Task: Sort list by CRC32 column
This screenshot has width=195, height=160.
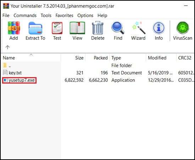Action: pos(185,58)
